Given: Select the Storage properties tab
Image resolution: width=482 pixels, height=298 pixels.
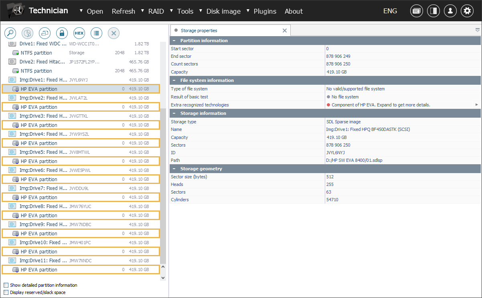Looking at the screenshot, I should 199,31.
